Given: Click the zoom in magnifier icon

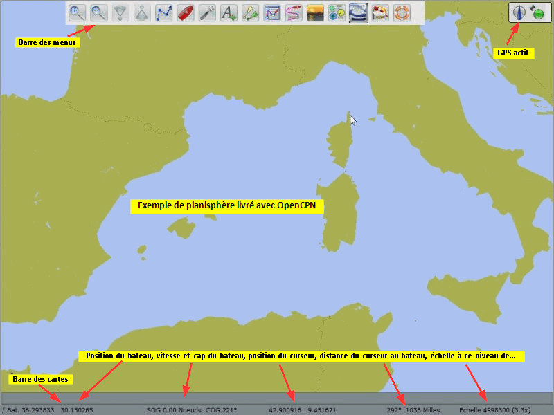Looking at the screenshot, I should 77,13.
